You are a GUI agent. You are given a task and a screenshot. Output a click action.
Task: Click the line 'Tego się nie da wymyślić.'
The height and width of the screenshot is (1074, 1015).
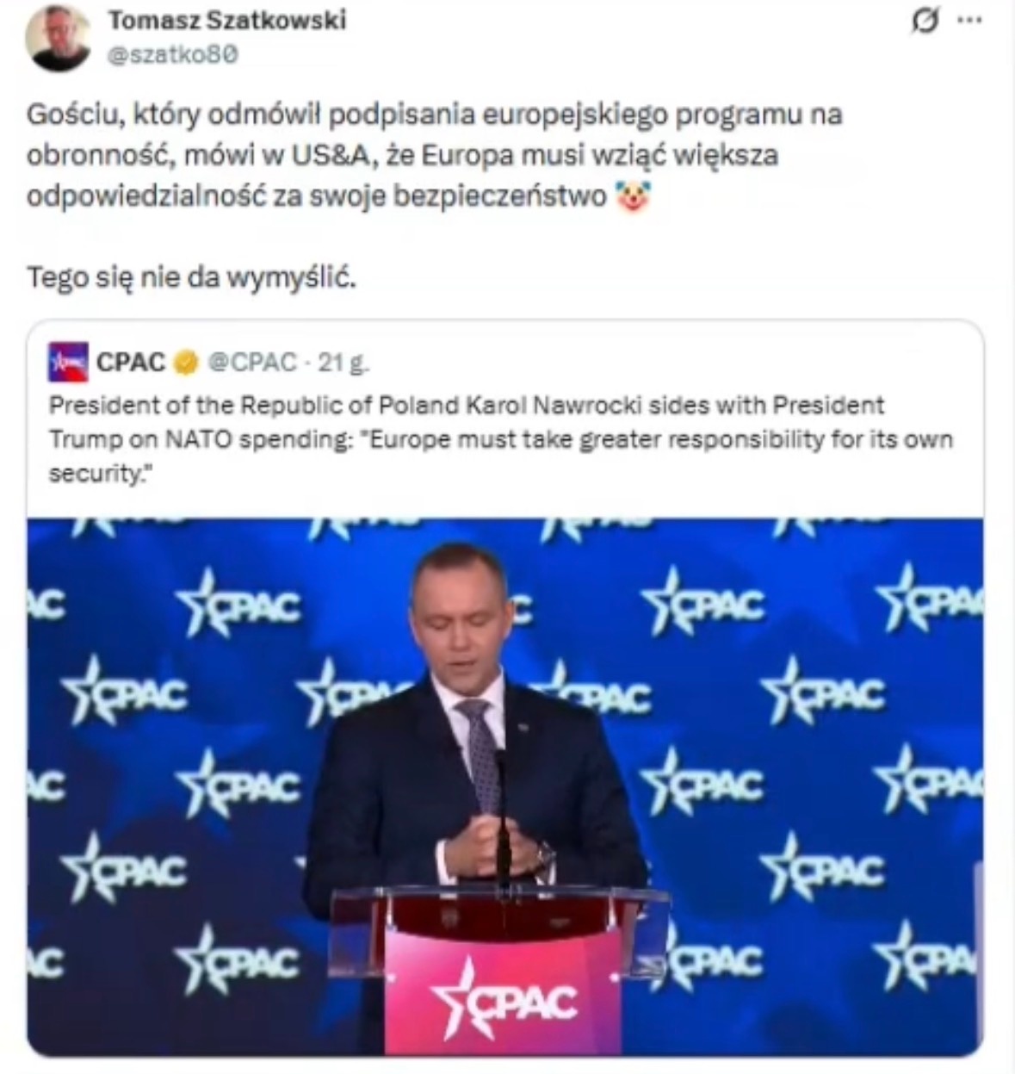coord(191,277)
